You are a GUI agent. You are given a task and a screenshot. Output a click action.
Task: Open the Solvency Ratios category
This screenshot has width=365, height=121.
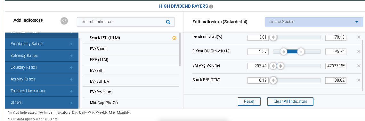pyautogui.click(x=42, y=56)
